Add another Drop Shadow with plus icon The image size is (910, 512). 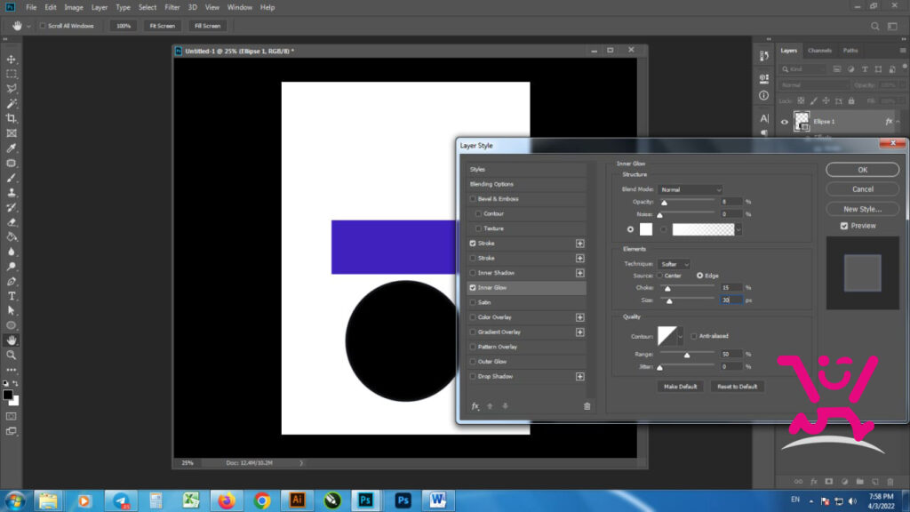coord(579,377)
